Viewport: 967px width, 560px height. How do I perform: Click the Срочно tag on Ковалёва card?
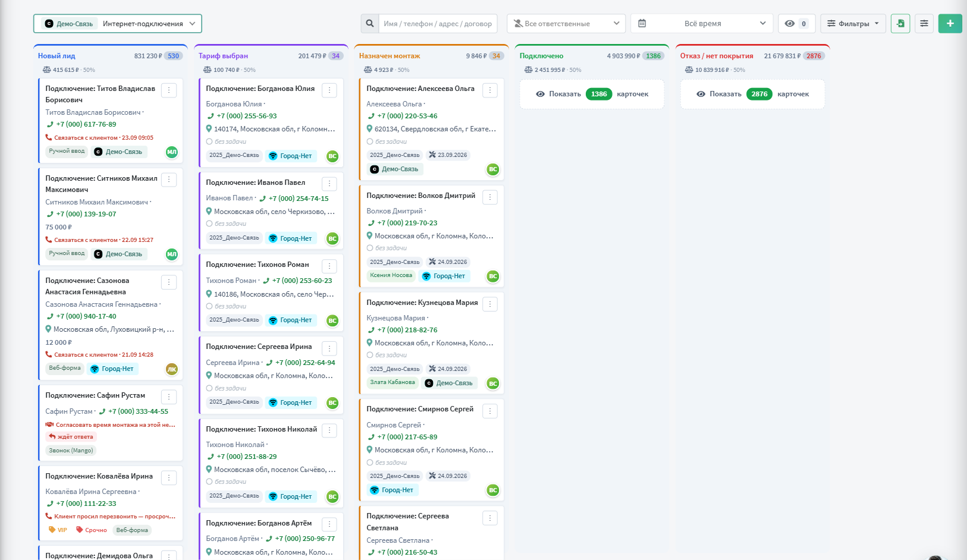pos(92,530)
